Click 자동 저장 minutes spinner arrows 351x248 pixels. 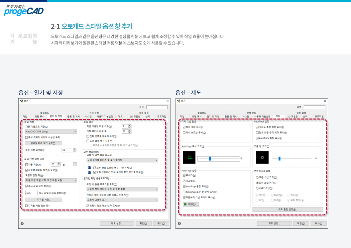click(59, 164)
